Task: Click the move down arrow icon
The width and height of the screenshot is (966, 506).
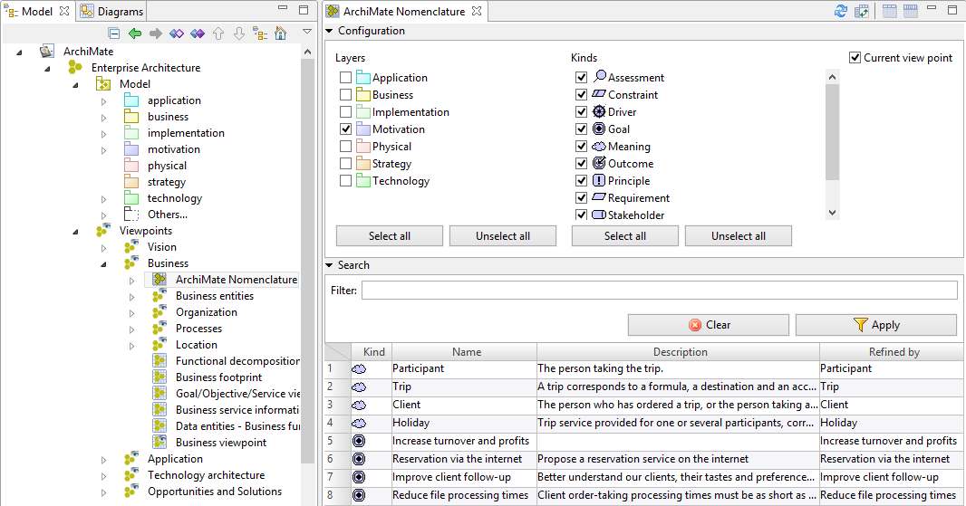Action: click(x=239, y=33)
